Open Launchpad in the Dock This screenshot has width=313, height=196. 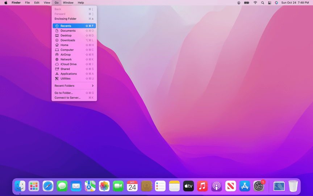pos(34,186)
